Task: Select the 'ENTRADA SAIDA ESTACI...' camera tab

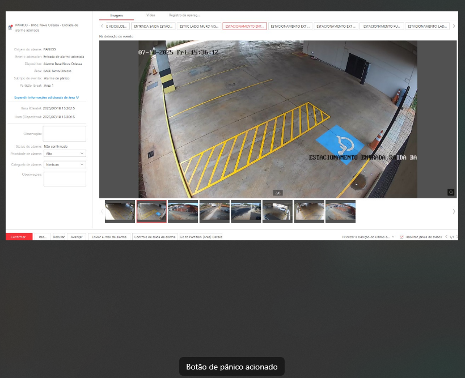Action: [x=153, y=26]
